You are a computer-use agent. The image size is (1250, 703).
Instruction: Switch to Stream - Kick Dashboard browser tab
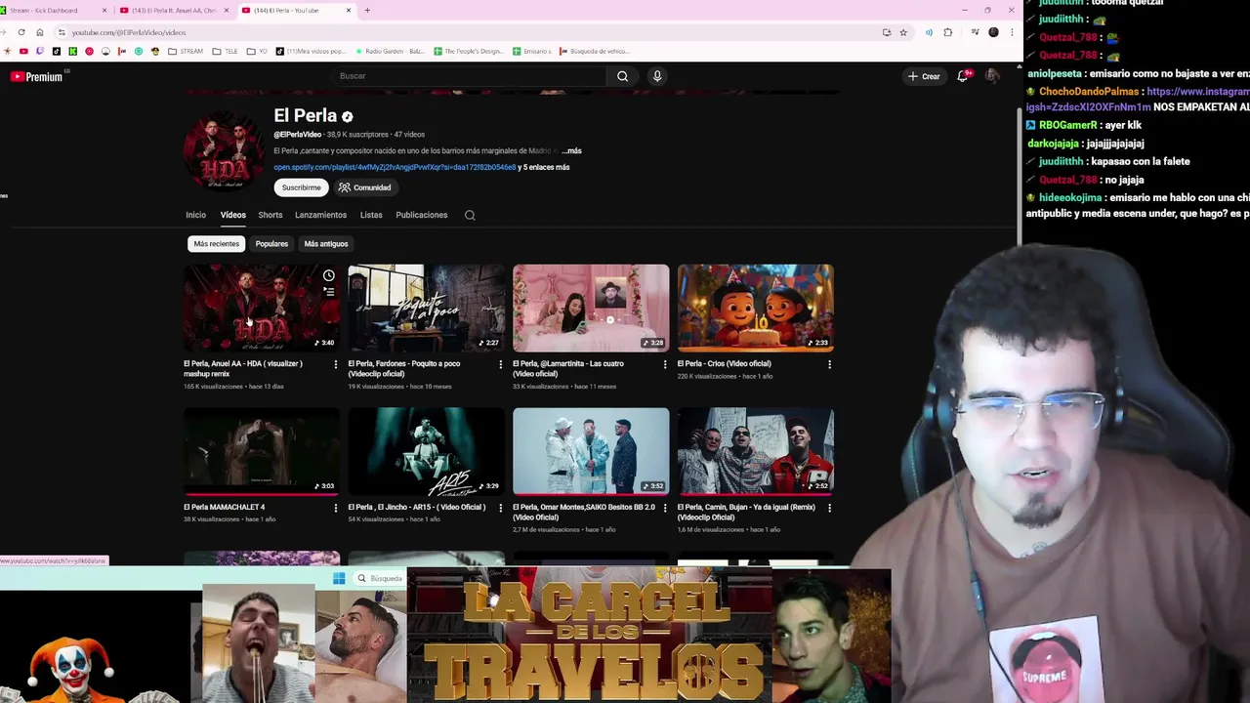[57, 10]
